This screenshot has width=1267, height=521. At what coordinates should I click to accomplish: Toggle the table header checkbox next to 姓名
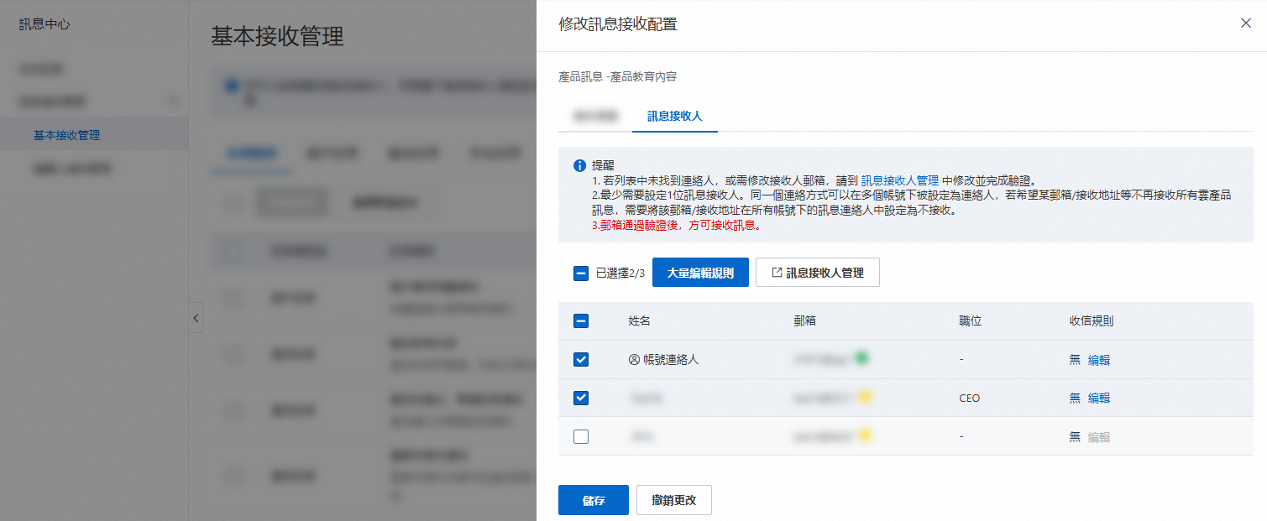click(581, 321)
